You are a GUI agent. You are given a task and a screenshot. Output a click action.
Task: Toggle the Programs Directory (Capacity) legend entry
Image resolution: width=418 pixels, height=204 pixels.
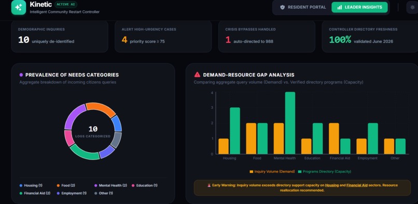[x=325, y=171]
